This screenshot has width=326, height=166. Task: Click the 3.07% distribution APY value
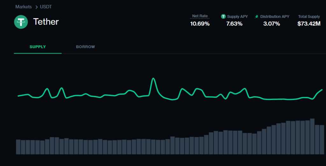272,24
